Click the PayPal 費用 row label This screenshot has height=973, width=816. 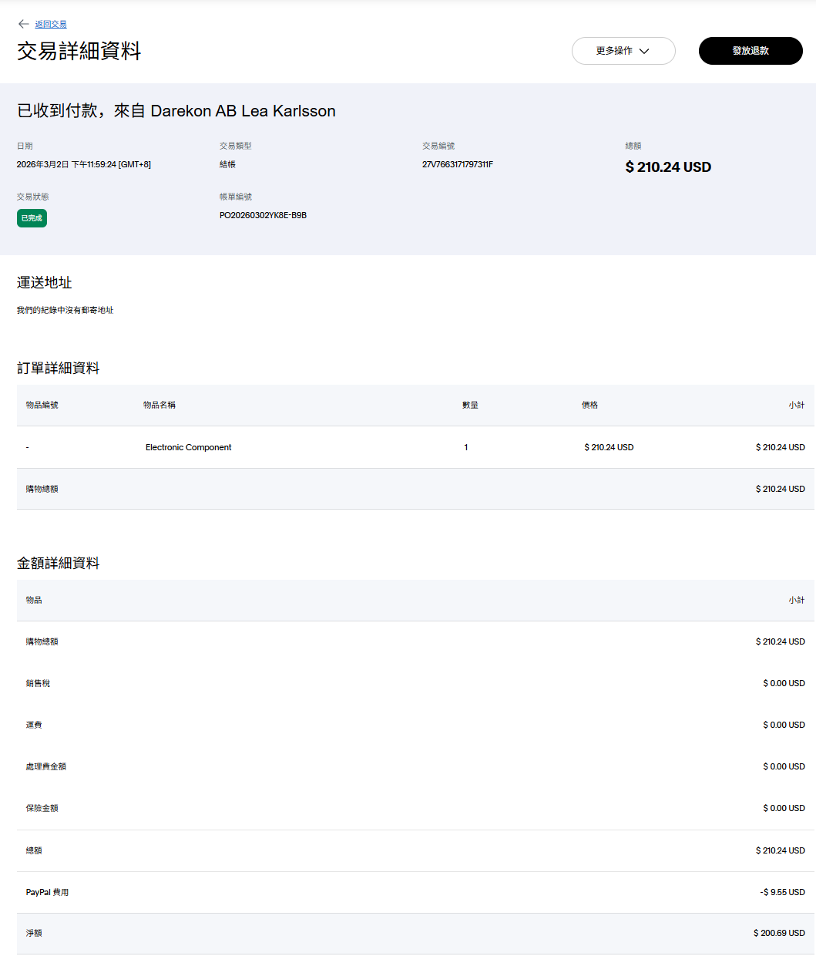coord(47,892)
